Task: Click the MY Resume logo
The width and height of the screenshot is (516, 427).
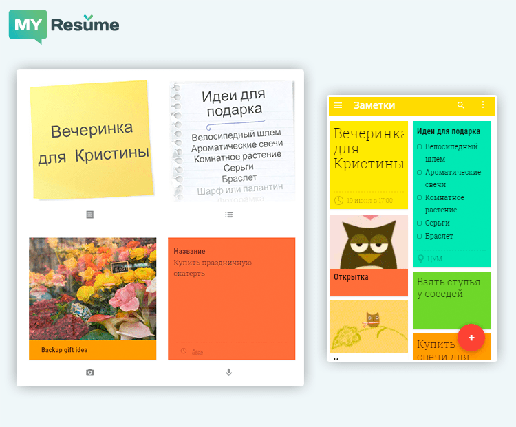Action: 64,26
